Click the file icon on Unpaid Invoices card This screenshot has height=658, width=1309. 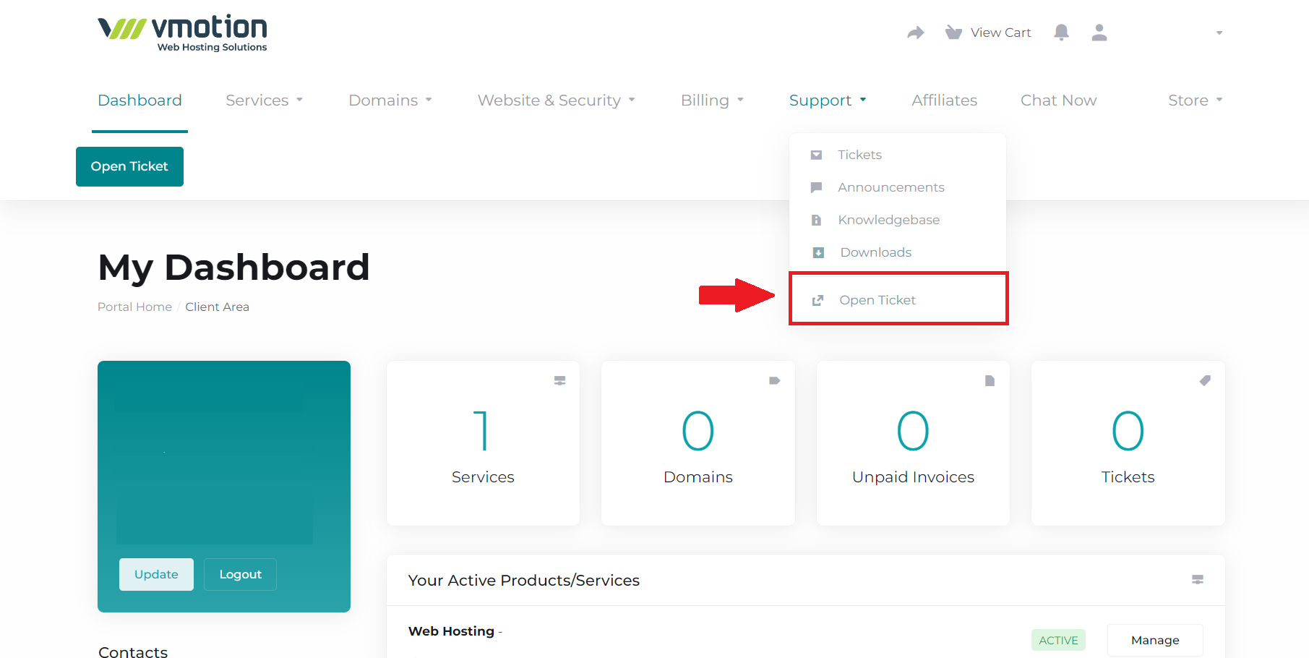(x=990, y=380)
